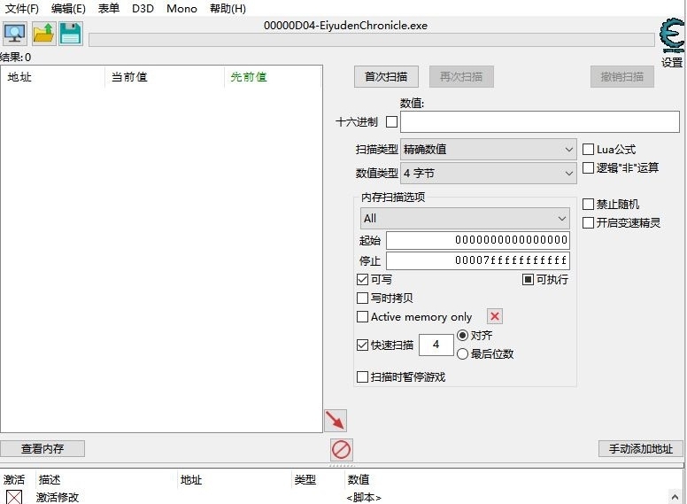Click the 手动添加地址 button
The height and width of the screenshot is (504, 687).
tap(641, 448)
